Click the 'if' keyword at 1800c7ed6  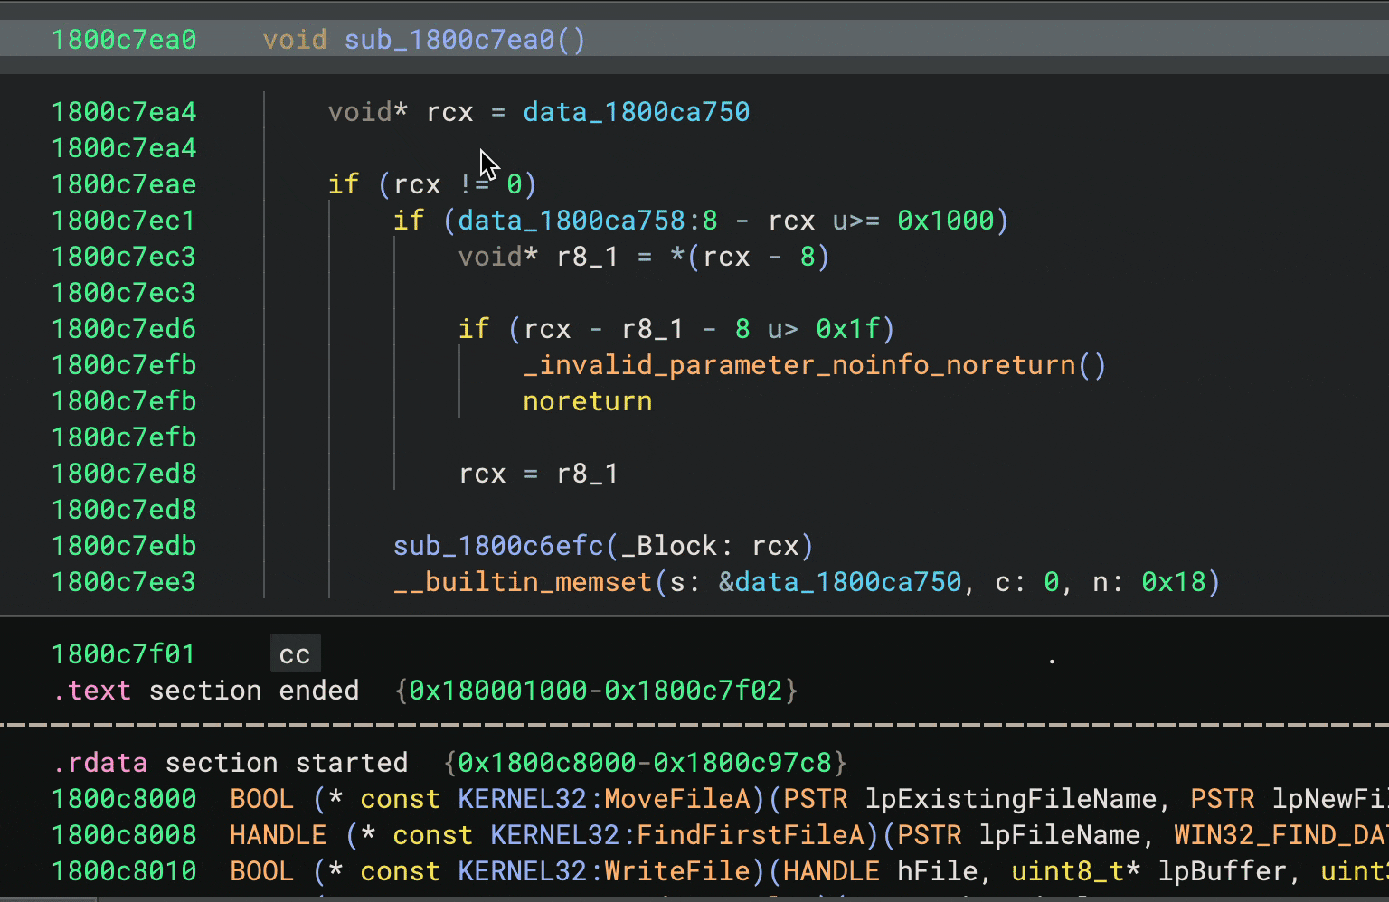[474, 329]
